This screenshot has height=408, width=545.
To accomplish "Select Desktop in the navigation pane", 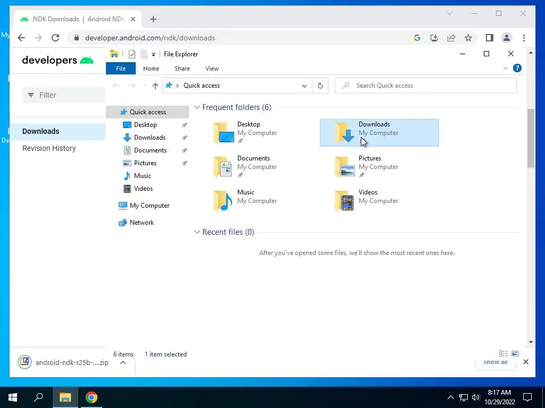I will [145, 124].
